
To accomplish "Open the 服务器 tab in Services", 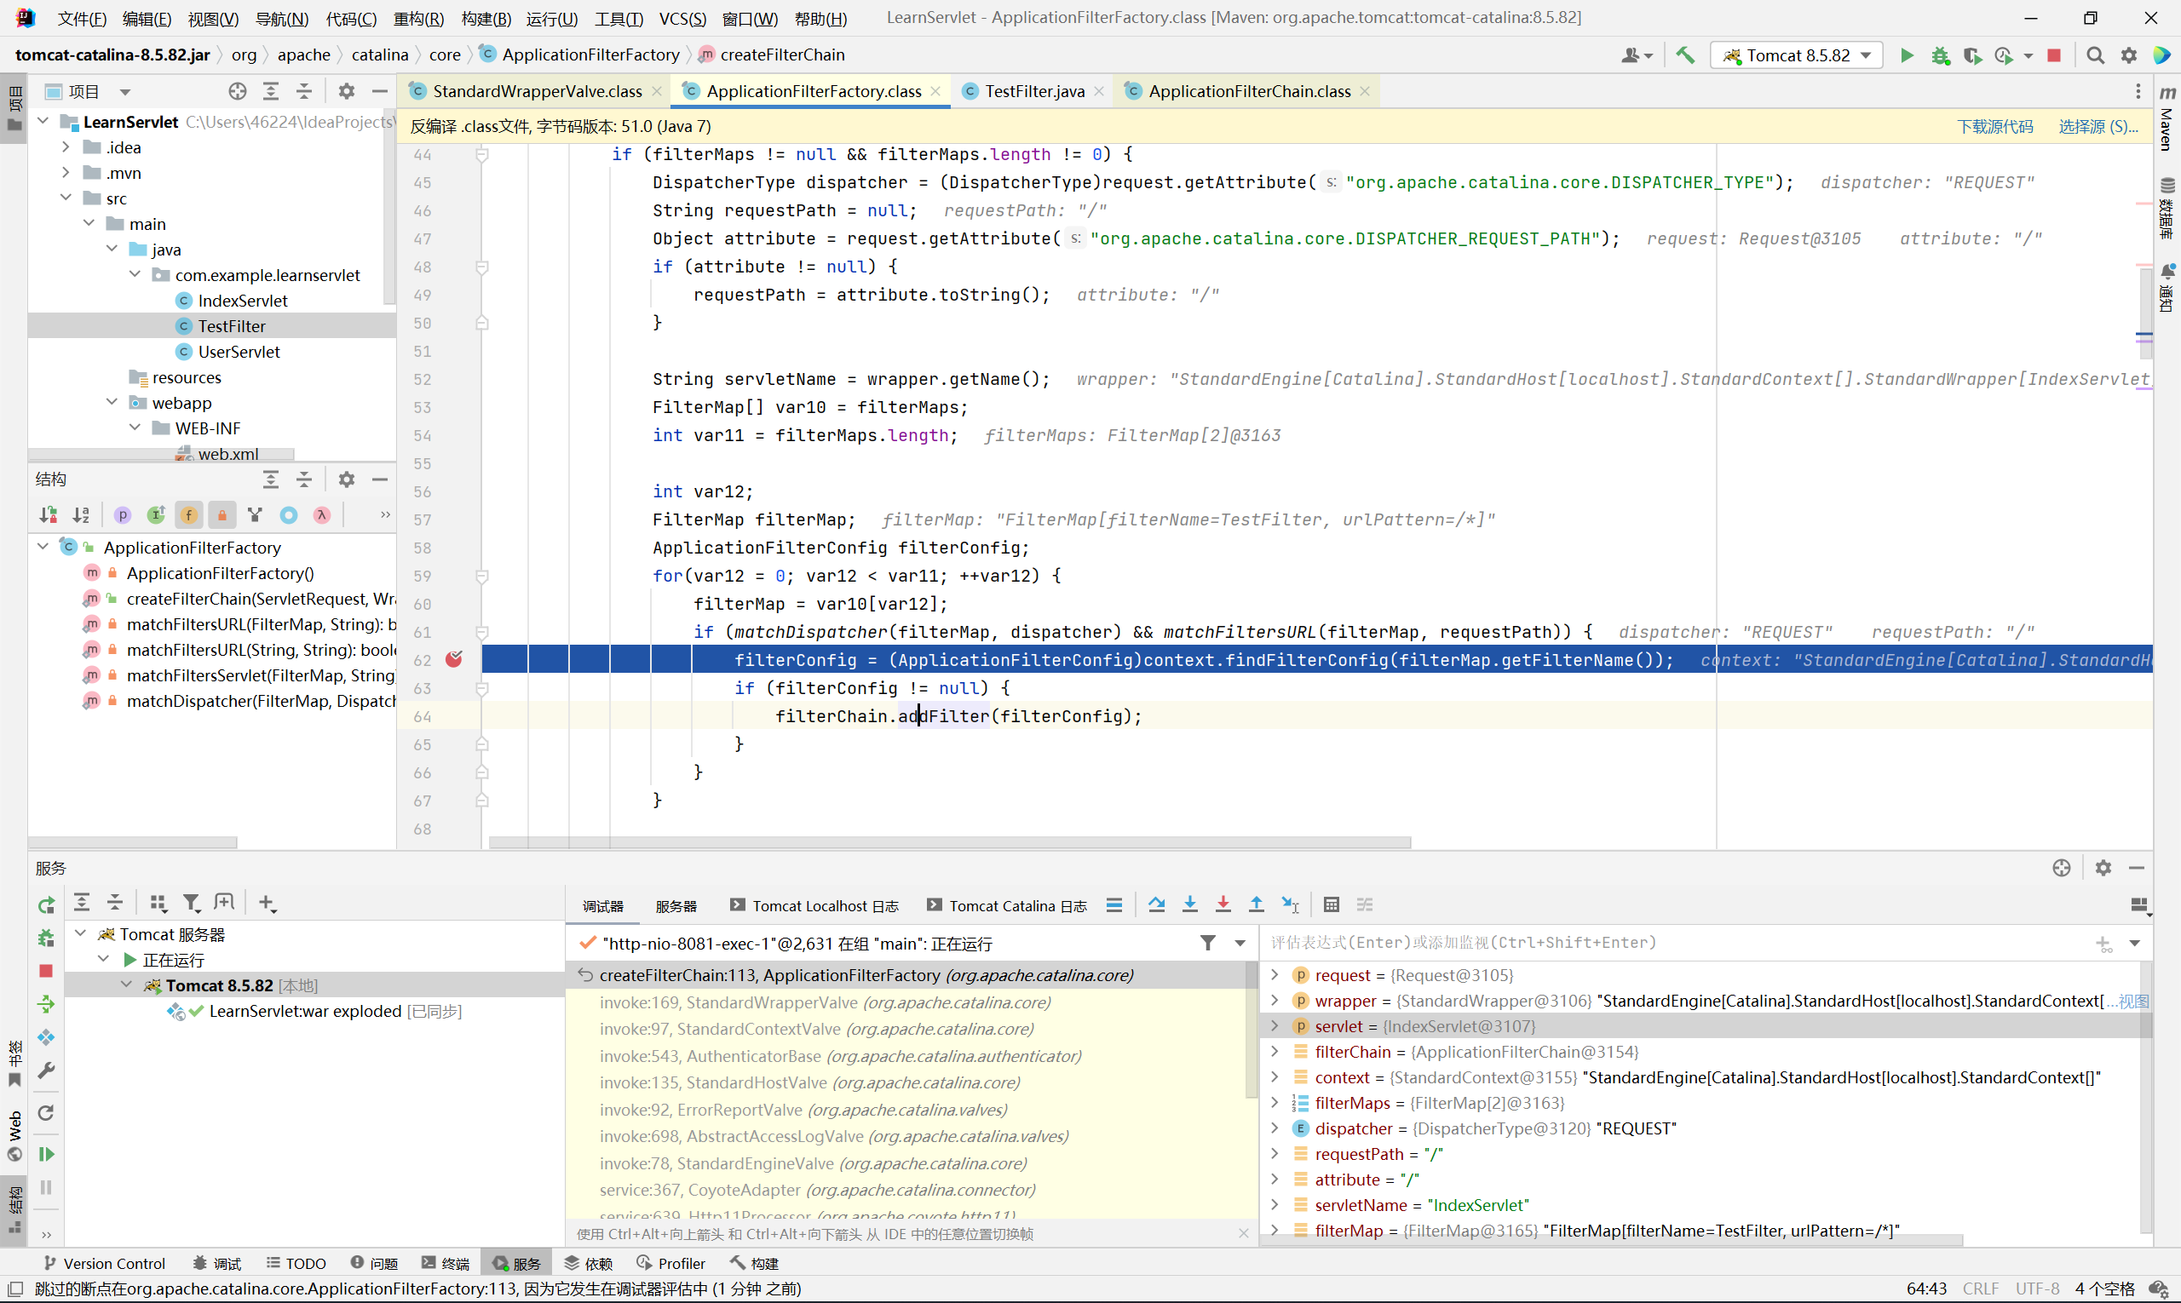I will pyautogui.click(x=676, y=905).
